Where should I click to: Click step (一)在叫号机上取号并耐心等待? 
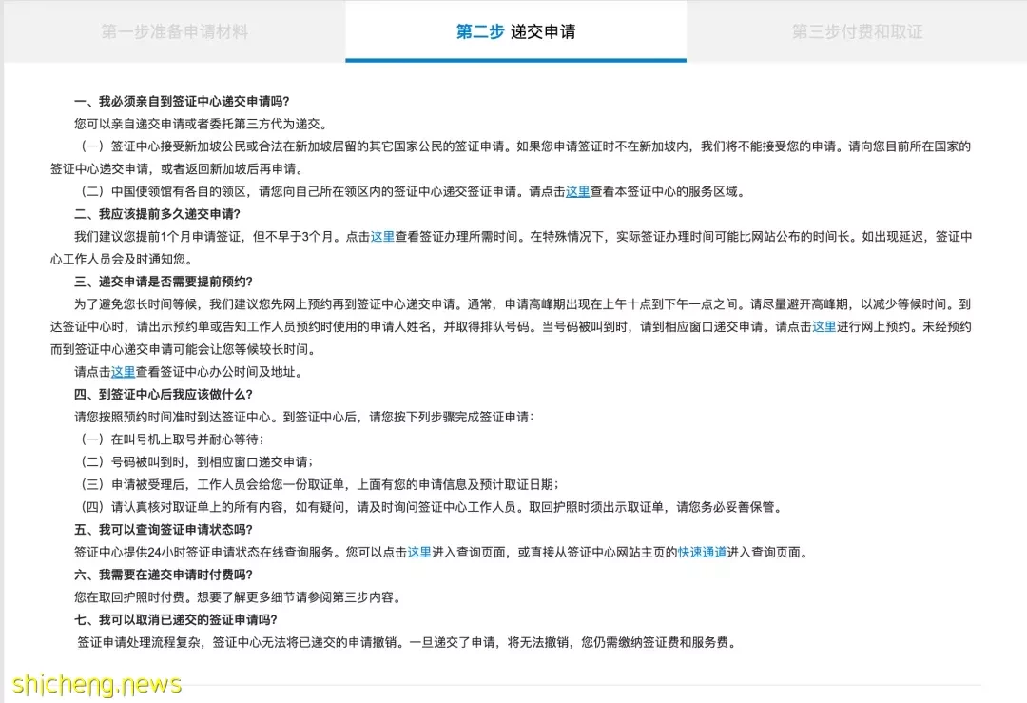172,439
